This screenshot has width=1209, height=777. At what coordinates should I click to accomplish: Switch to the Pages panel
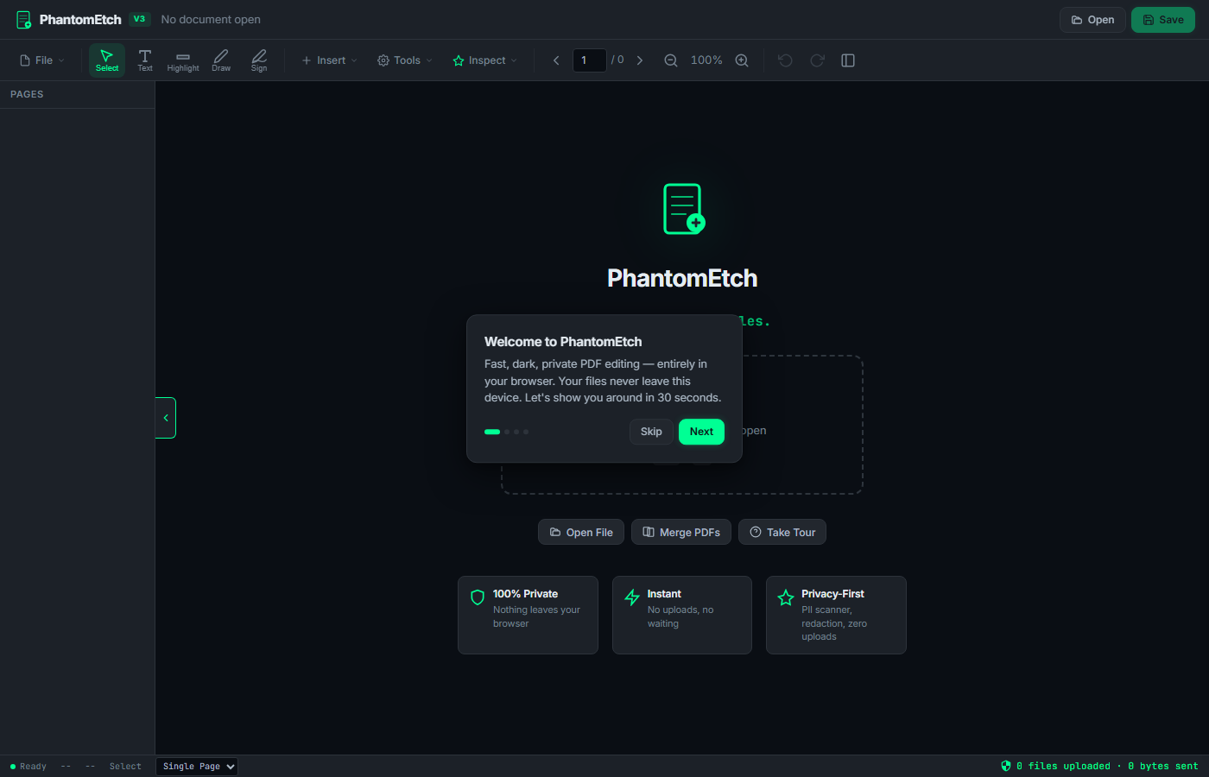(x=27, y=94)
